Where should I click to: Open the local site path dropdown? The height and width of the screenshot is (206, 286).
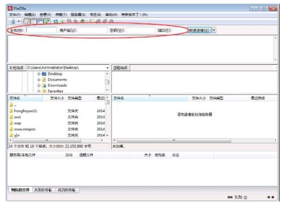(x=107, y=68)
